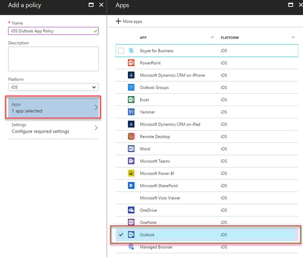Open Settings Configure required settings
This screenshot has height=257, width=303.
[x=53, y=128]
